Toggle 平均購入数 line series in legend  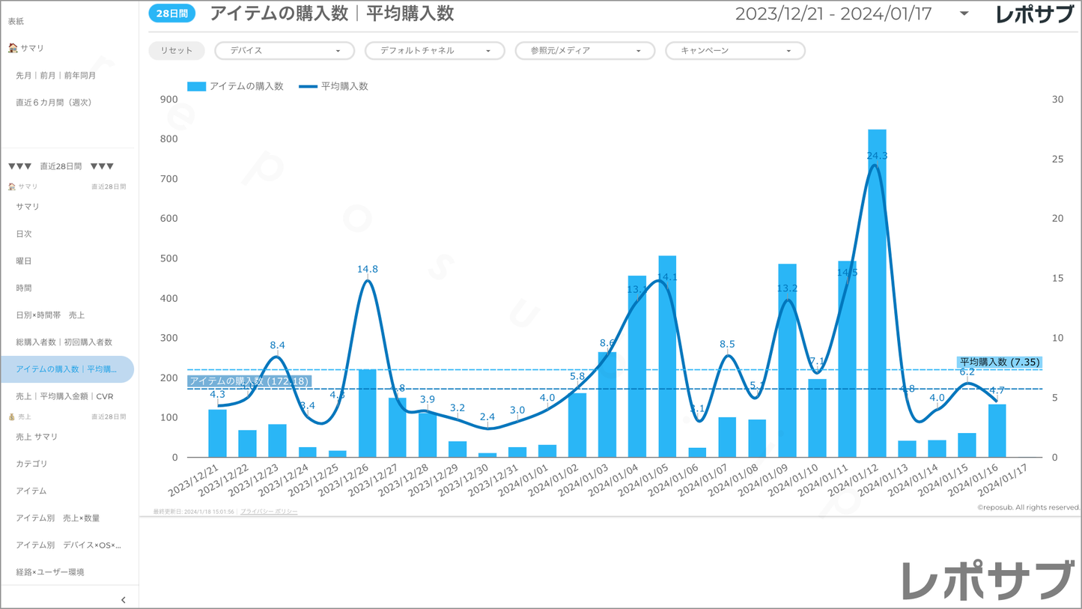(x=333, y=86)
